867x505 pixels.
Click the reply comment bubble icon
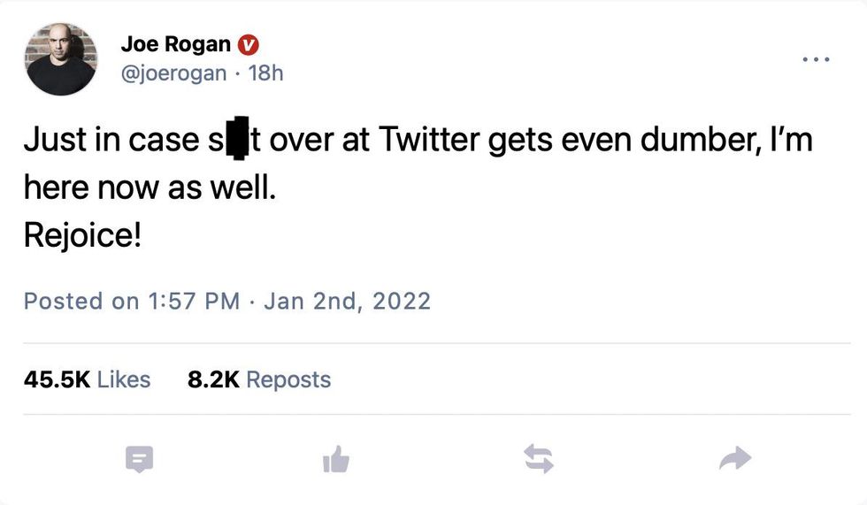pos(139,458)
